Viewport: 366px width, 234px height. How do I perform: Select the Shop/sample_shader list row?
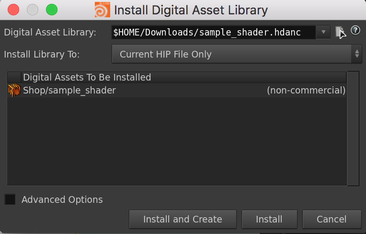tap(144, 90)
